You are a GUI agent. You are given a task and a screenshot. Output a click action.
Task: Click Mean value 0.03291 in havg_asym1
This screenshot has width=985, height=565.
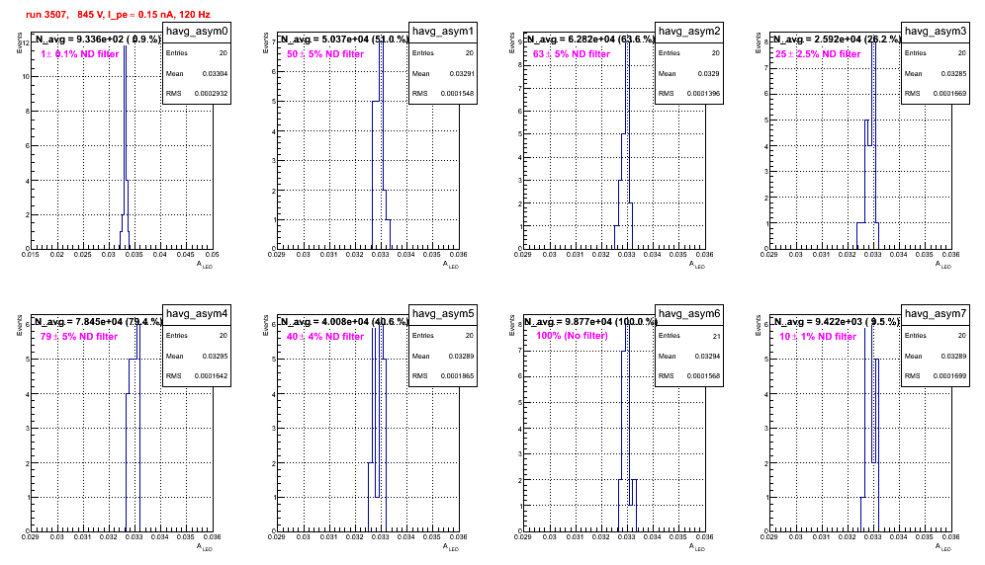coord(461,73)
